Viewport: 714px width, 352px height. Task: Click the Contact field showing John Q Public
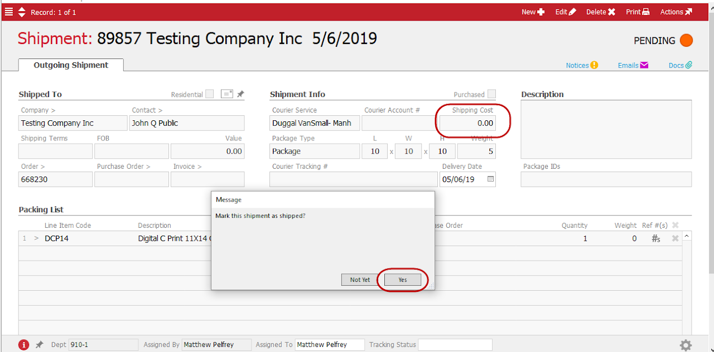coord(187,123)
